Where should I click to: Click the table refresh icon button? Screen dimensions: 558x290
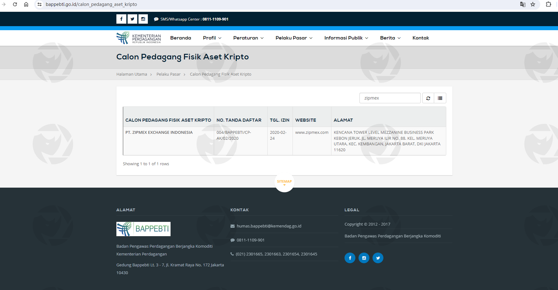(x=428, y=98)
